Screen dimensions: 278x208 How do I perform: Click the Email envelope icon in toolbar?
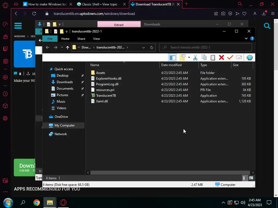239,57
